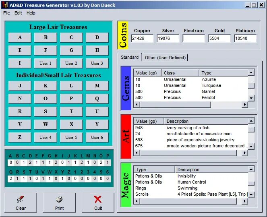This screenshot has height=217, width=267.
Task: Click the app icon in the title bar
Action: 5,5
